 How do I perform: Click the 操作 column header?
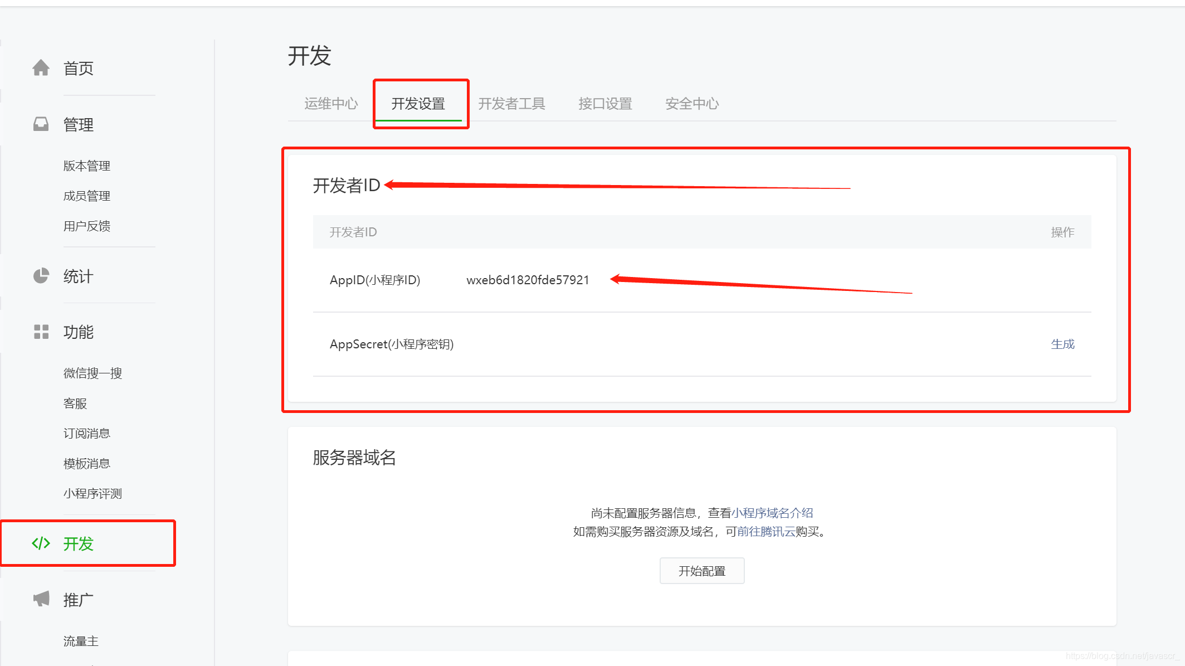click(1062, 232)
